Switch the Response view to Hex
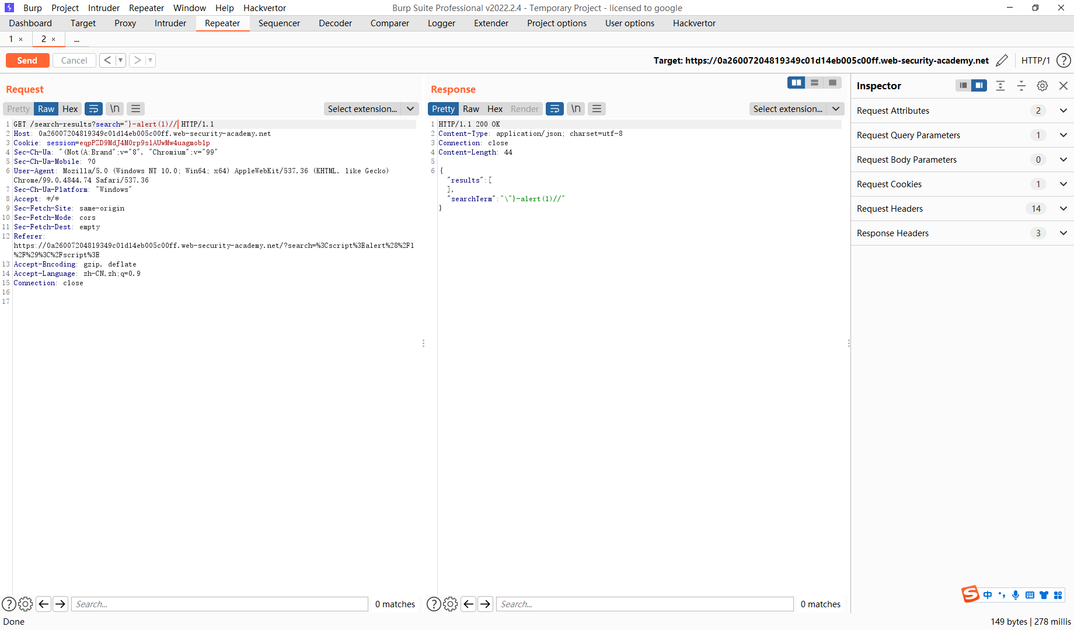 [494, 108]
